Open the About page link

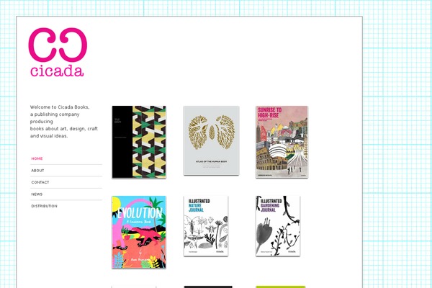pos(37,171)
